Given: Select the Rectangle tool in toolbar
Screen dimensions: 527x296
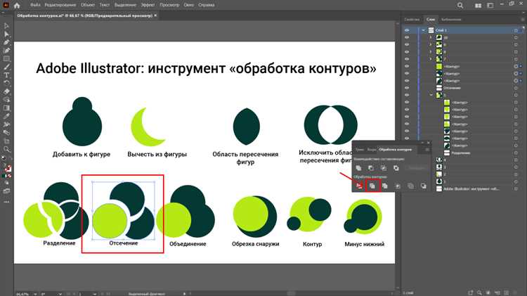Looking at the screenshot, I should (6, 59).
